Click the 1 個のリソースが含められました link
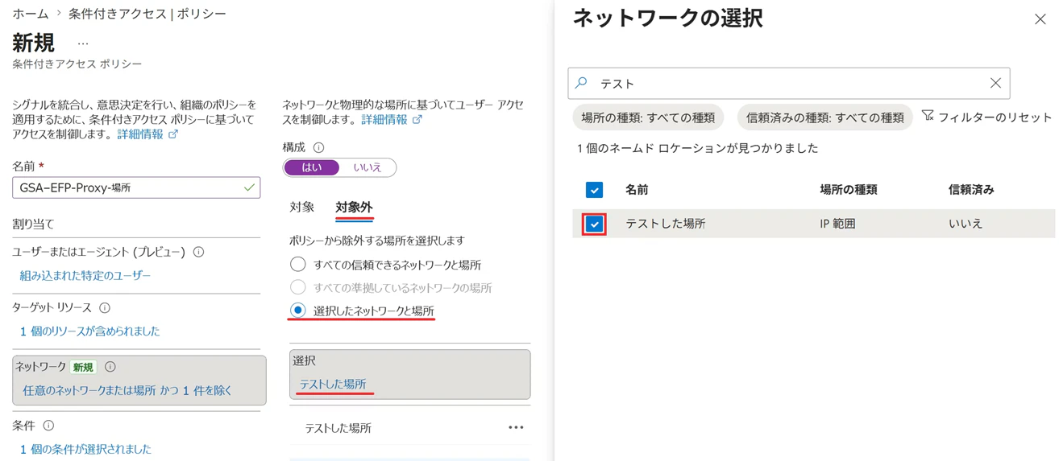Screen dimensions: 1059x461 click(89, 331)
